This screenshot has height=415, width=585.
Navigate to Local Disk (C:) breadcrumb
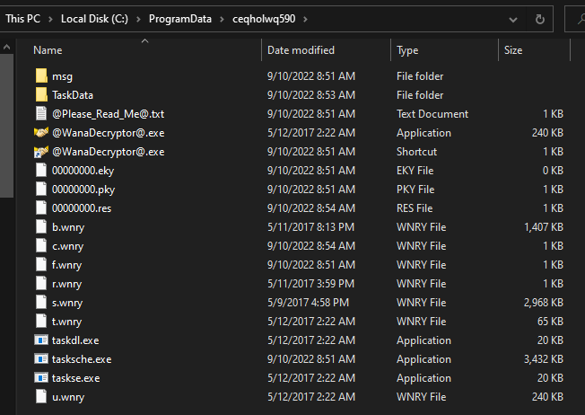tap(93, 19)
